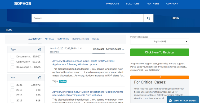Check the Knowledge Base type filter
This screenshot has height=103, width=200.
pyautogui.click(x=12, y=67)
